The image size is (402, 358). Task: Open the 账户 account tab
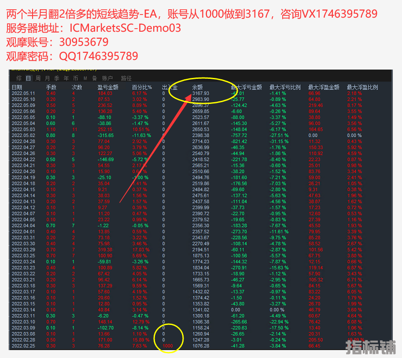pos(107,78)
